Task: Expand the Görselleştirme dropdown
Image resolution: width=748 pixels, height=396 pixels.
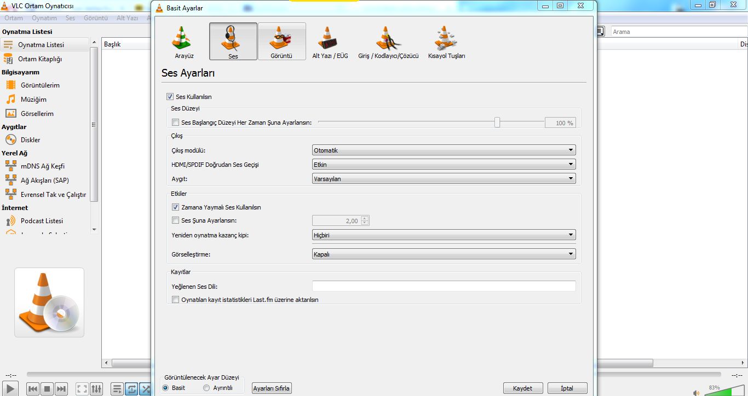Action: point(444,254)
